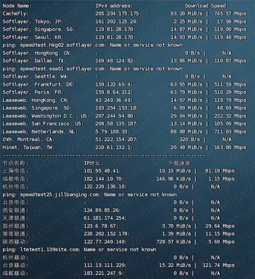This screenshot has width=255, height=279.
Task: Select 'Softlayer, Seoul, KR:' row label
Action: tap(33, 37)
